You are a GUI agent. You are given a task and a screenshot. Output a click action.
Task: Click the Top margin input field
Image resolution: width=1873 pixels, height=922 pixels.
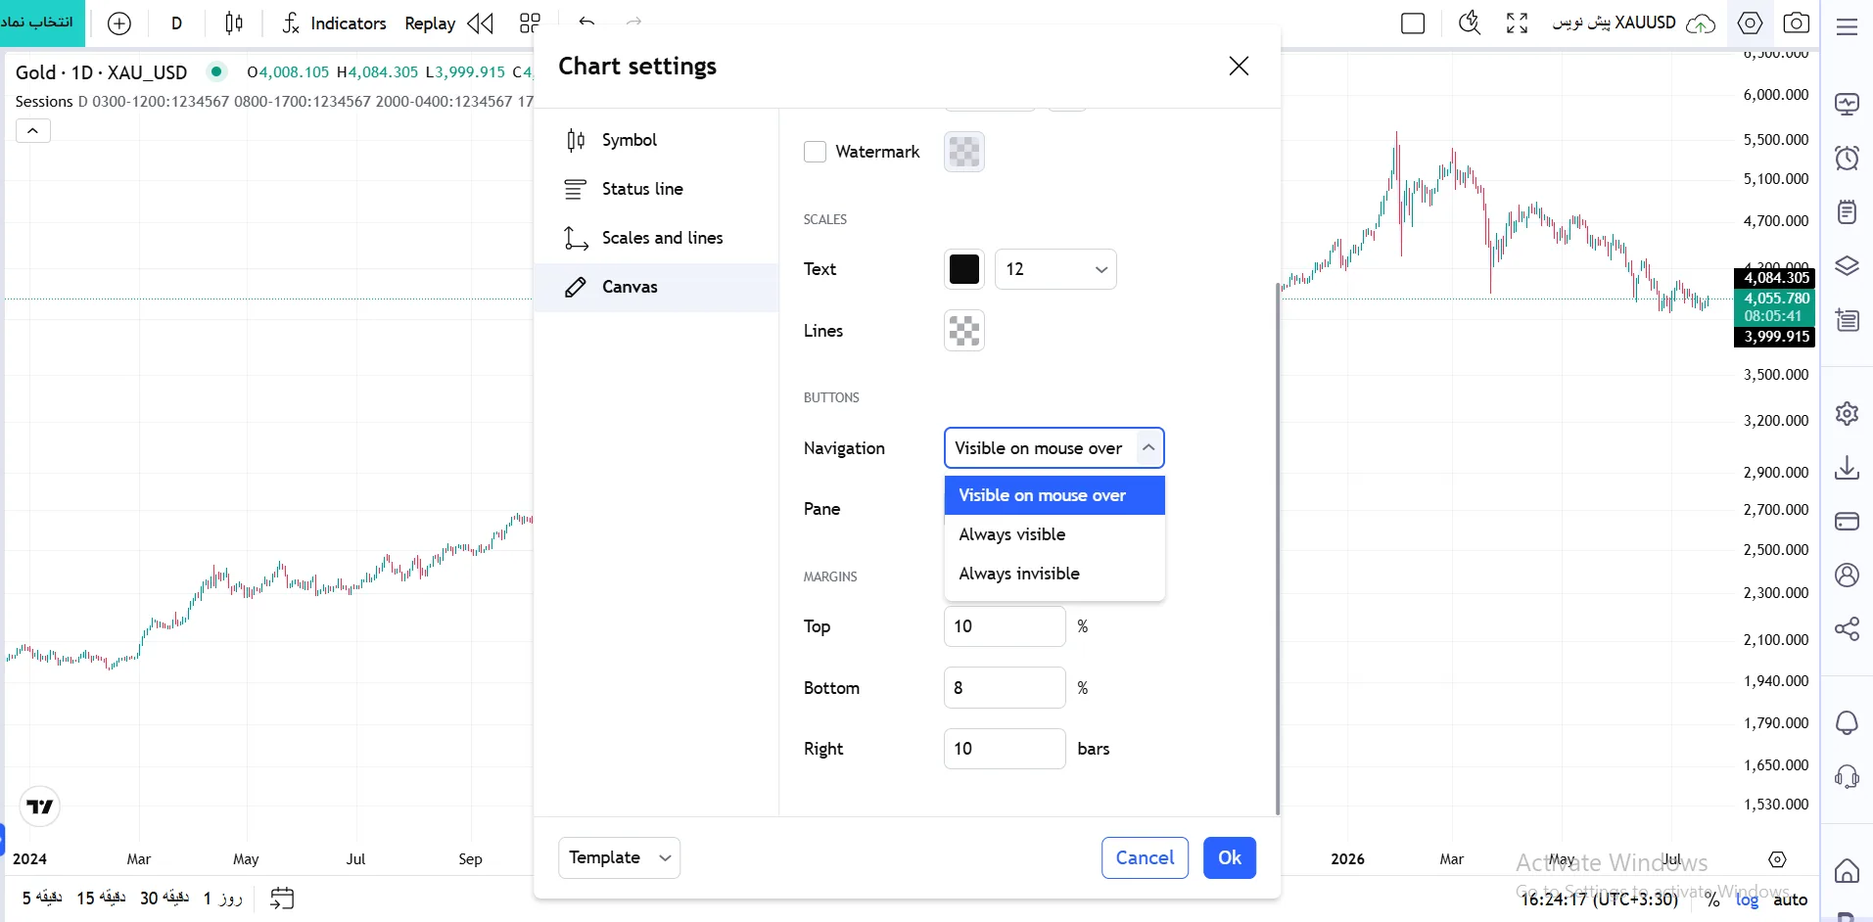tap(1005, 626)
